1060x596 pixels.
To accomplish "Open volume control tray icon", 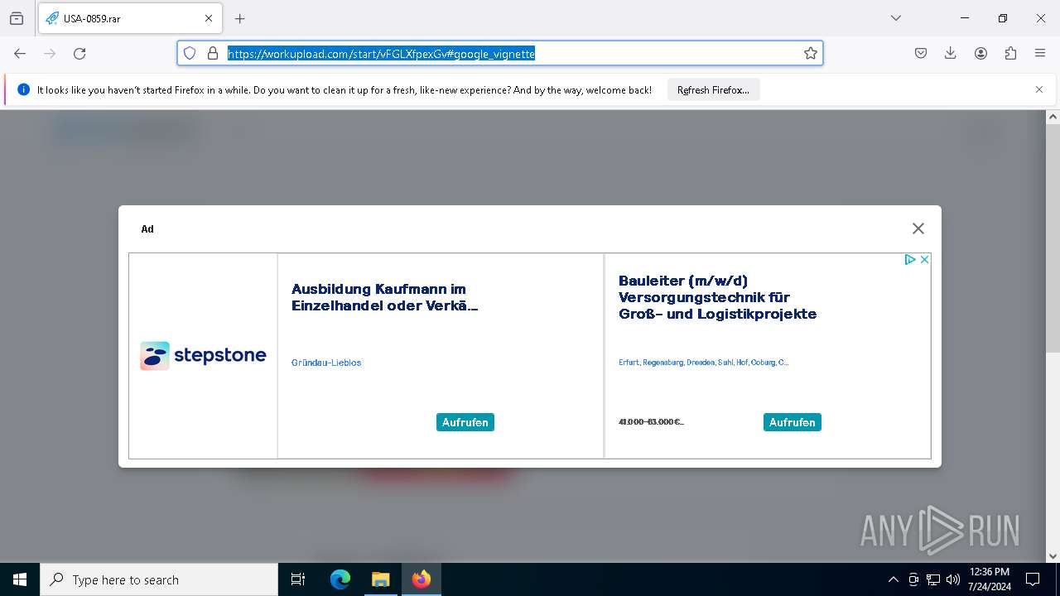I will (x=953, y=579).
